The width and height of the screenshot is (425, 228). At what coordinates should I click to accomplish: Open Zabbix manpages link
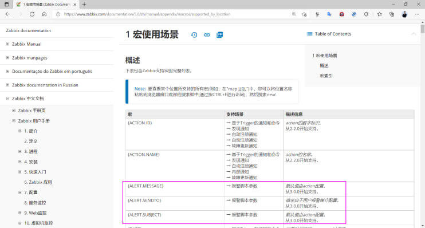click(30, 58)
